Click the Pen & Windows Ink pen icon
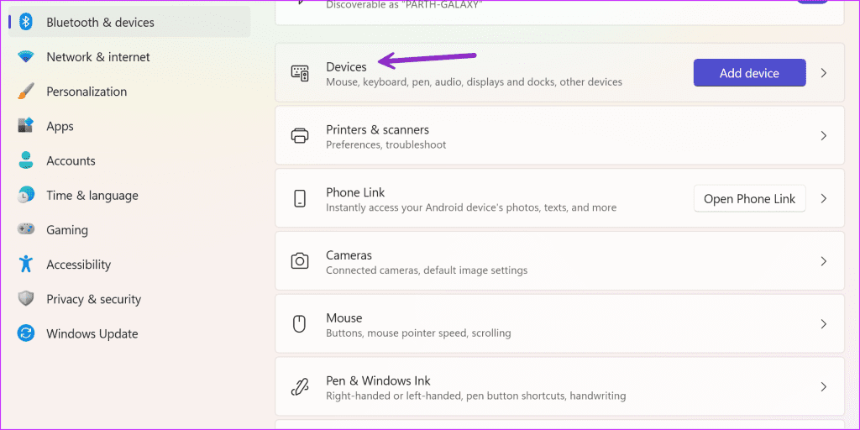The height and width of the screenshot is (430, 860). coord(300,386)
